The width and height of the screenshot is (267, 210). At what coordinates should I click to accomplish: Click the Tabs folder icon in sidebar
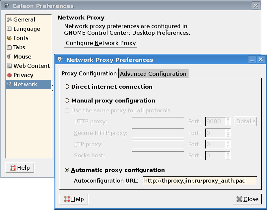pos(9,47)
